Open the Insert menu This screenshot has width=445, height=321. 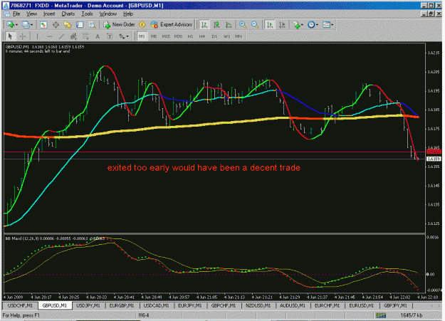click(49, 14)
